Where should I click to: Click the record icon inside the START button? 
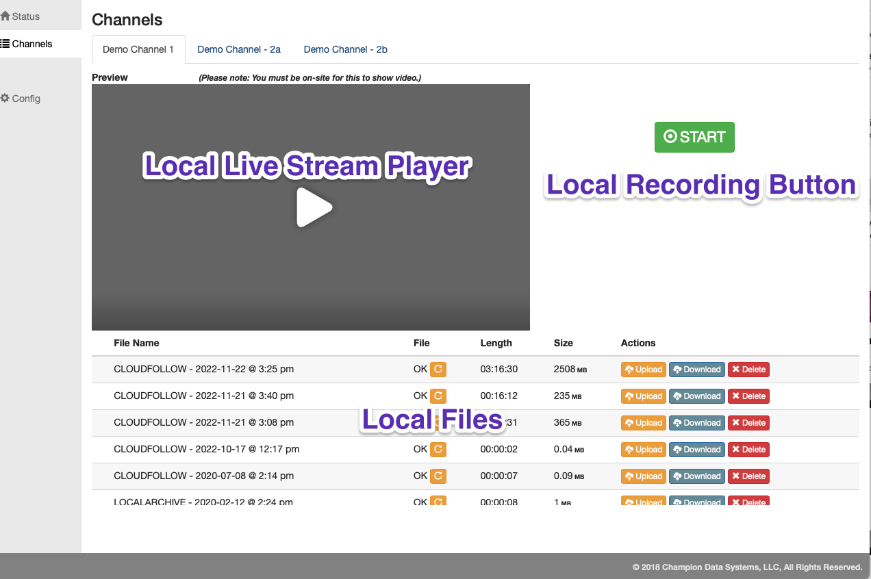(669, 137)
